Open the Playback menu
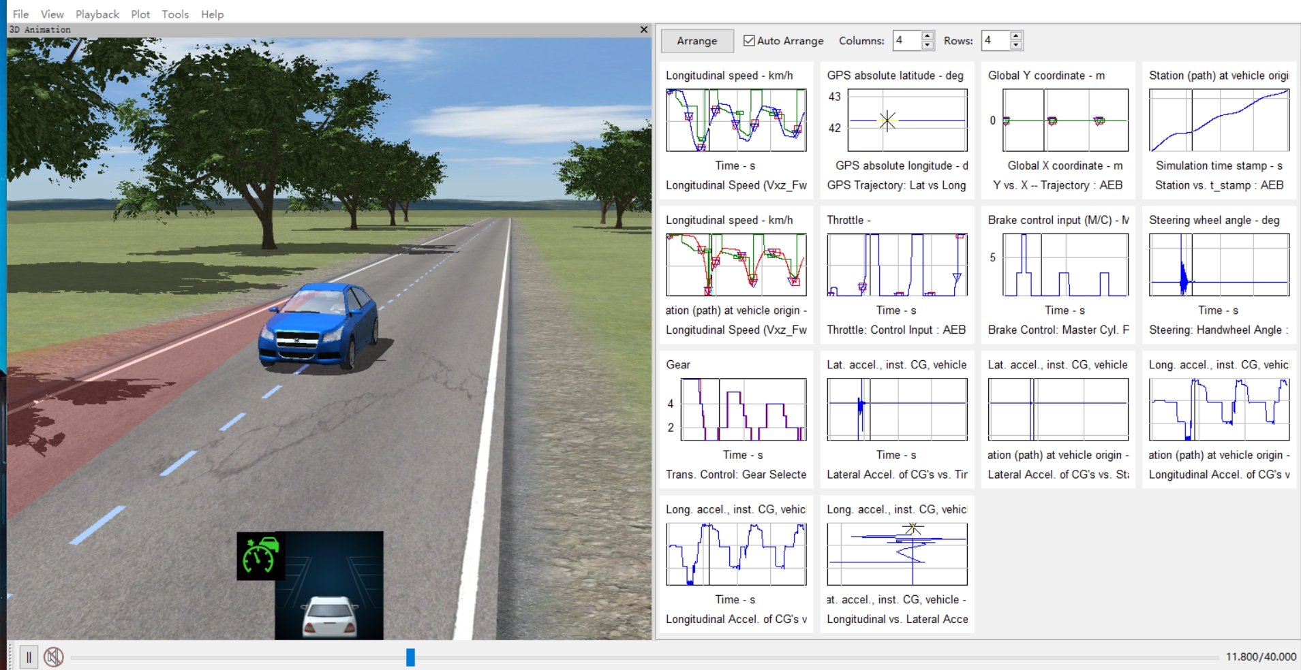Image resolution: width=1301 pixels, height=670 pixels. 97,14
